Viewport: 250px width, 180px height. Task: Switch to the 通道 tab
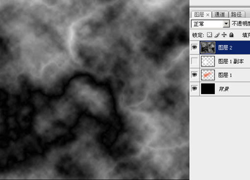(220, 15)
